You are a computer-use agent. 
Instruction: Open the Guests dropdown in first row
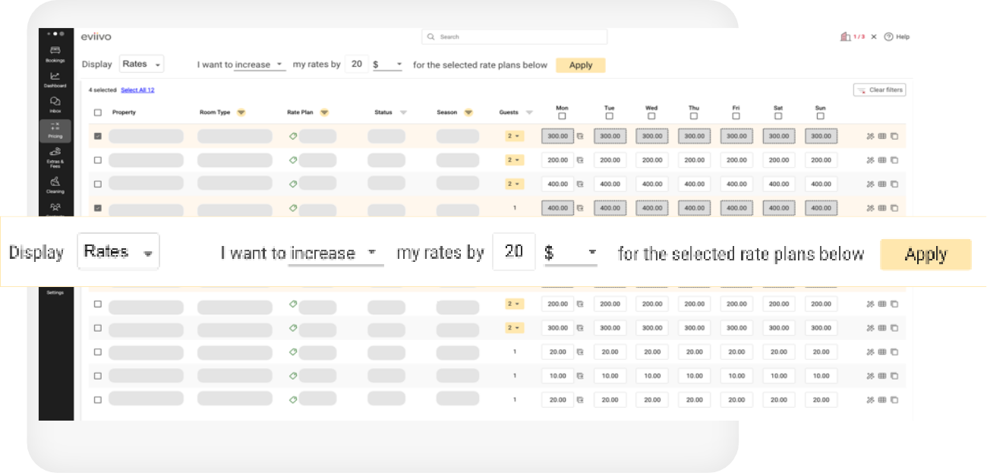tap(515, 137)
